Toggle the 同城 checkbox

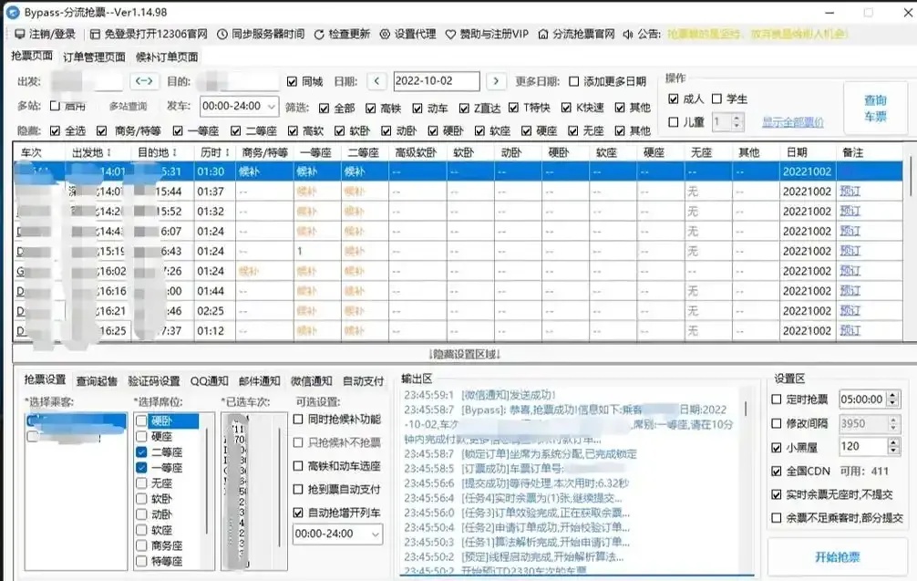point(292,81)
